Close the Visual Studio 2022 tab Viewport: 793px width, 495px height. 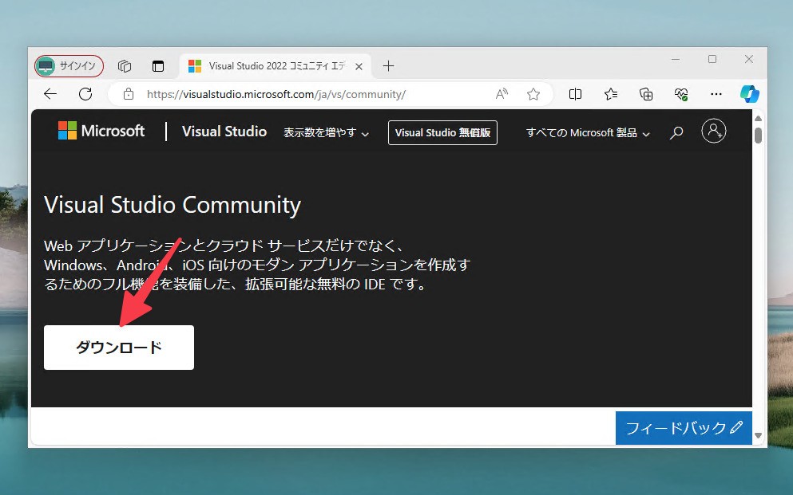pos(359,66)
